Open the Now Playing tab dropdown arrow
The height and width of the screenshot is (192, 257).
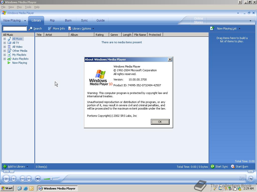coord(25,21)
